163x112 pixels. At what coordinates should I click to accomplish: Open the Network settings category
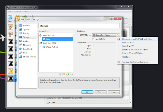click(28, 45)
